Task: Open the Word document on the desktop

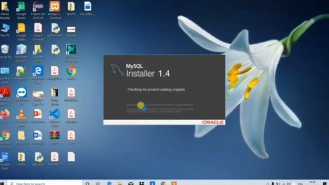Action: click(38, 138)
